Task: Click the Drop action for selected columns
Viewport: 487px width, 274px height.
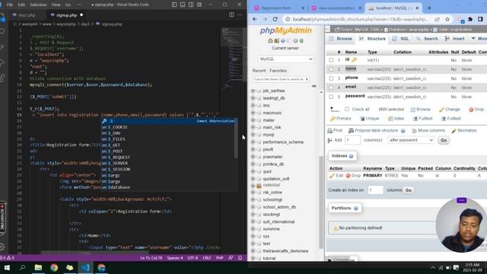Action: click(x=476, y=110)
